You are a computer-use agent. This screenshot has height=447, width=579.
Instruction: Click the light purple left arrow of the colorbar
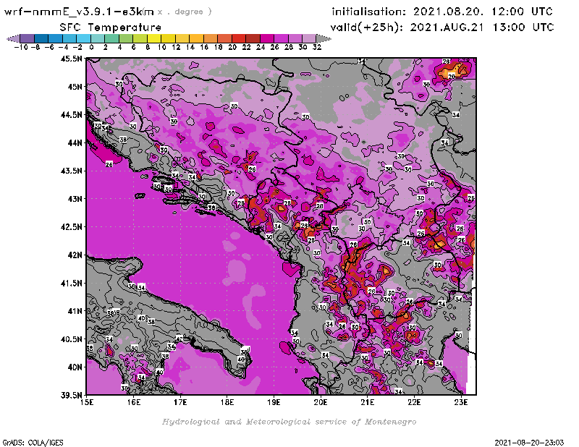[13, 38]
